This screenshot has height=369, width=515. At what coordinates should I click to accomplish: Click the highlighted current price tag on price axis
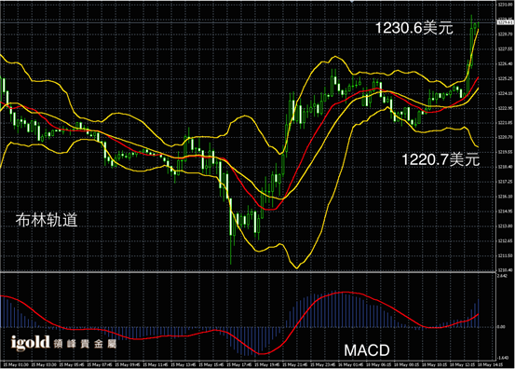point(506,22)
